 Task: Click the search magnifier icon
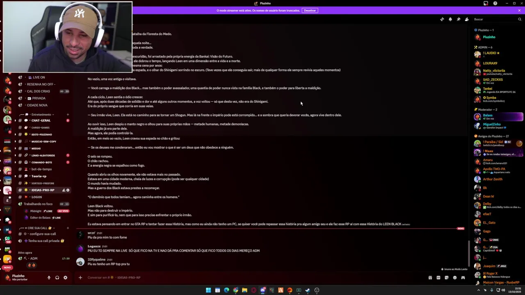point(519,19)
